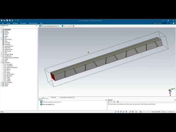
Task: Toggle info messages filter in Messages panel
Action: pos(114,102)
